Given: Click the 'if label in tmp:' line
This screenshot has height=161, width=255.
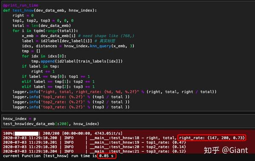Looking at the screenshot, I should coord(40,67).
